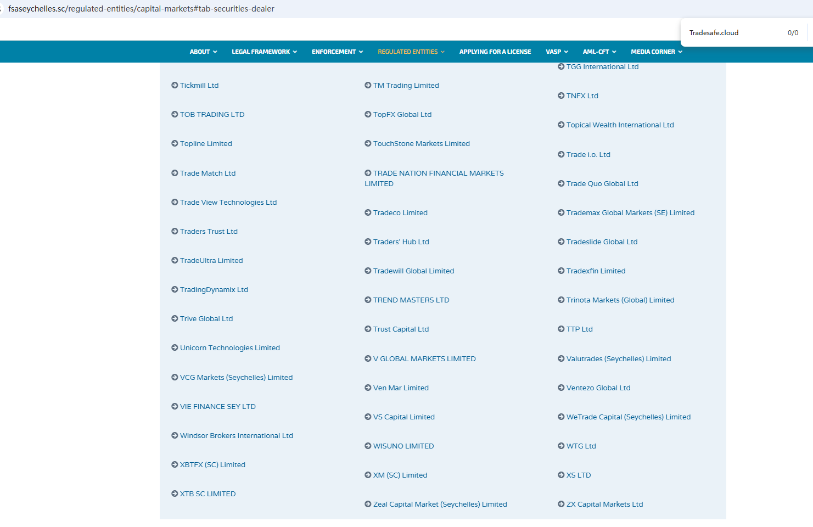Select Topical Wealth International Ltd
Screen dimensions: 813x527
[620, 125]
